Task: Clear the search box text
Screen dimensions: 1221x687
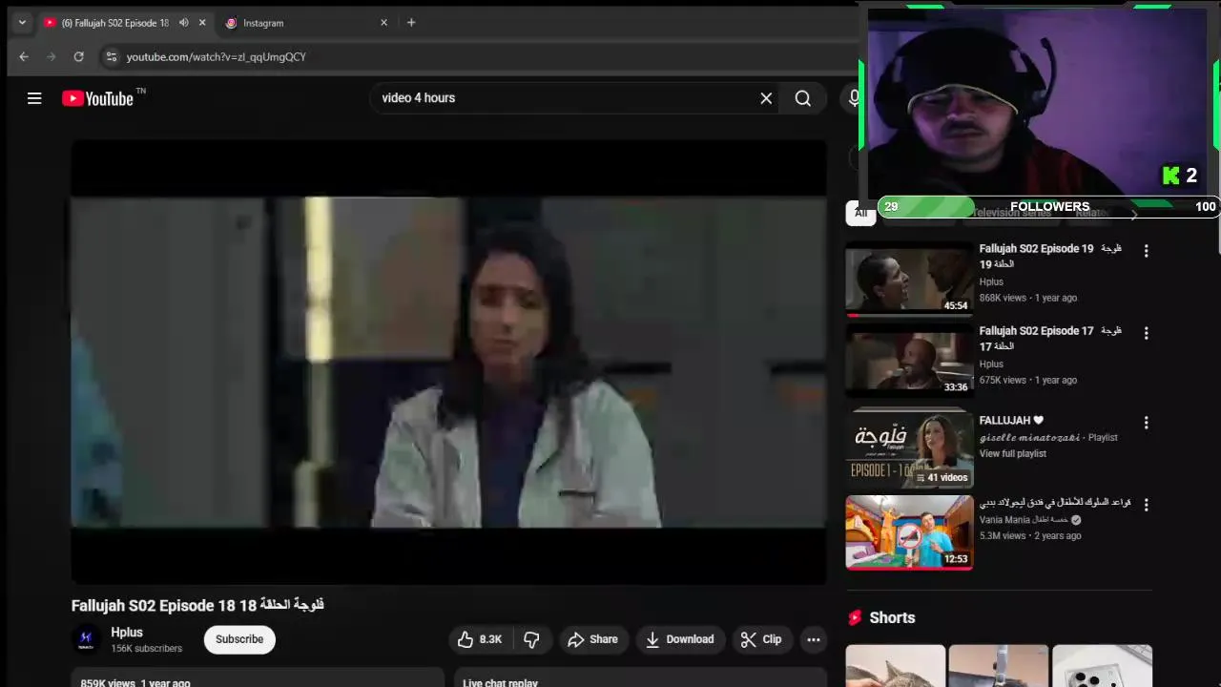Action: [x=766, y=98]
